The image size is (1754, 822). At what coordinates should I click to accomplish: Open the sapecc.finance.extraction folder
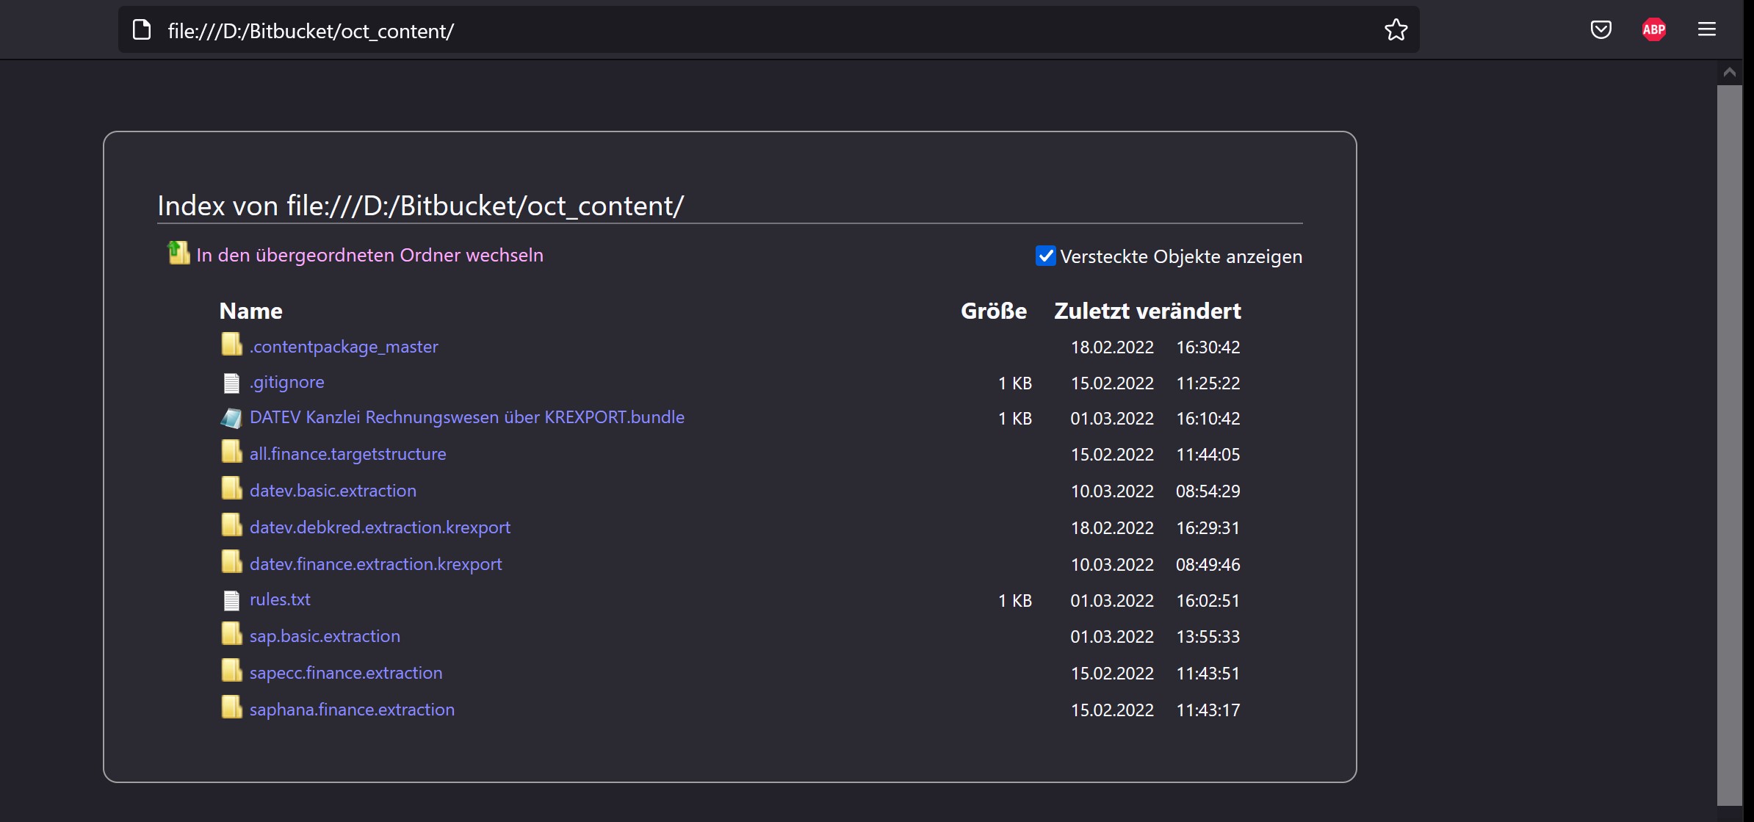[x=346, y=673]
